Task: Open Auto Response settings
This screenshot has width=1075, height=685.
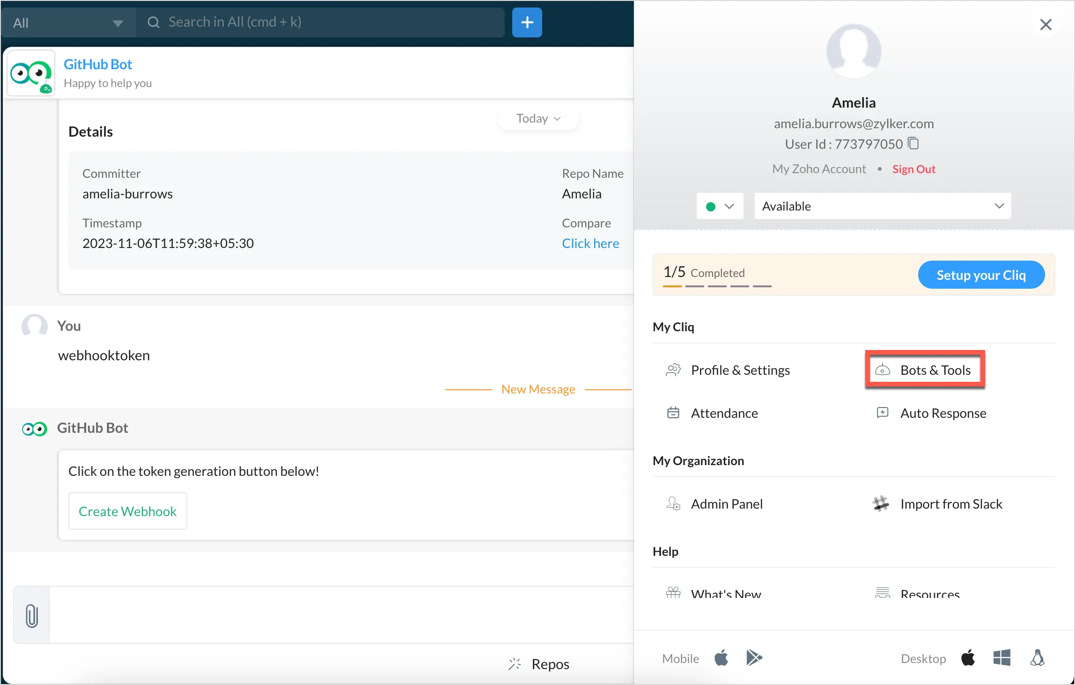Action: (x=942, y=413)
